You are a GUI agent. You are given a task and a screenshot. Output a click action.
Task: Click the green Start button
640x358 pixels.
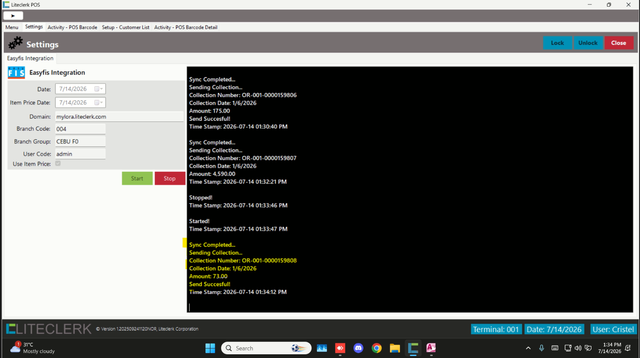coord(137,179)
